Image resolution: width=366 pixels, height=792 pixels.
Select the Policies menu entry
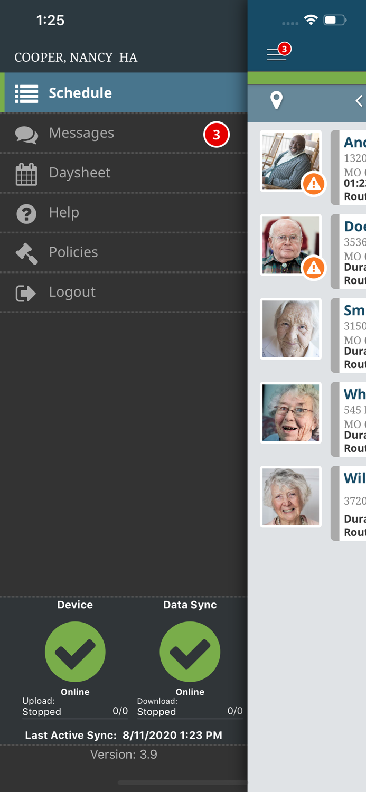point(124,252)
